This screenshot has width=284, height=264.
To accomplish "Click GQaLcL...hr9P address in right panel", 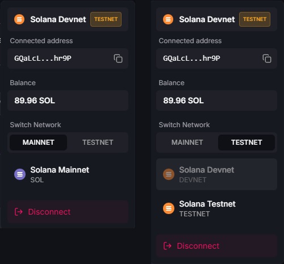I will (x=191, y=58).
